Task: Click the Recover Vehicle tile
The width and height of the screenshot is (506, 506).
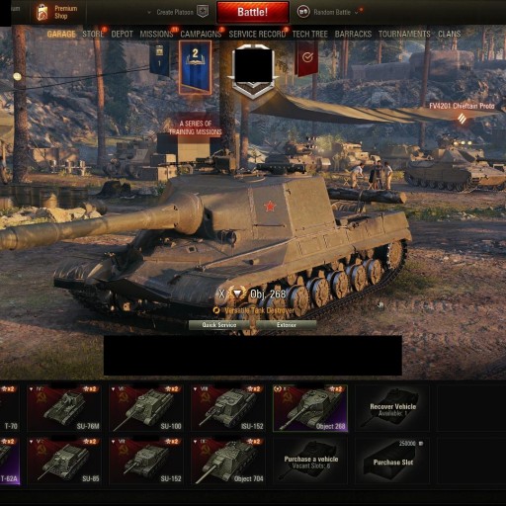Action: (392, 408)
